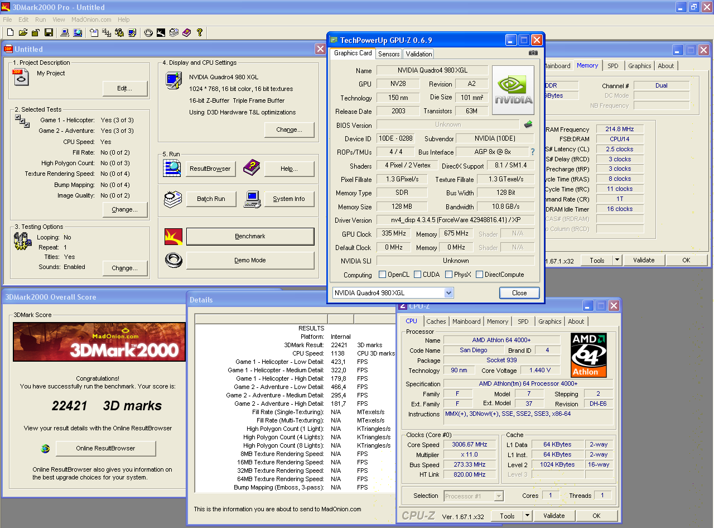Viewport: 714px width, 528px height.
Task: Click the magnifier icon beside ResultBrowser button
Action: click(172, 168)
